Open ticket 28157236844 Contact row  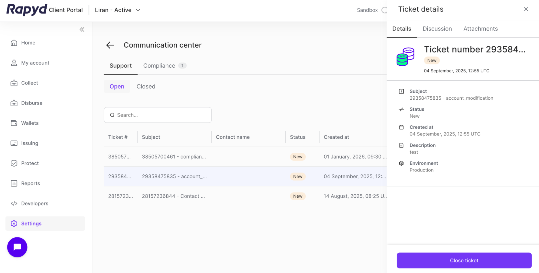[x=173, y=196]
